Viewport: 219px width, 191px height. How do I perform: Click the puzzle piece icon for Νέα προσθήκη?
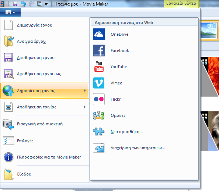pyautogui.click(x=98, y=132)
